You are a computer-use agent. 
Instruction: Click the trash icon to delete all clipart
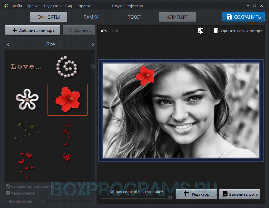coord(216,31)
